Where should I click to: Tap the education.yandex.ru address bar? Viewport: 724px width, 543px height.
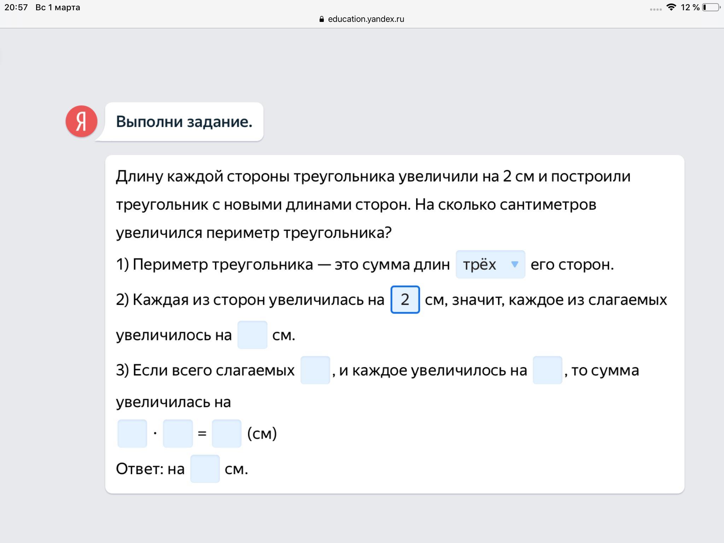click(362, 19)
